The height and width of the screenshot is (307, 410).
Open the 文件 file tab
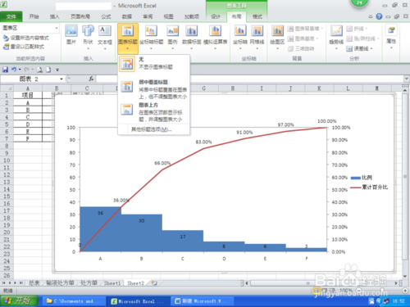[11, 17]
